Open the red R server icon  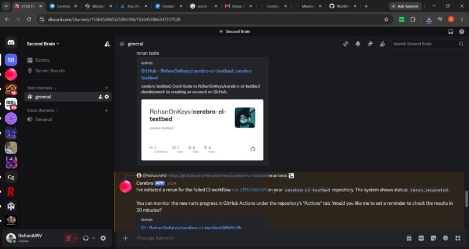click(11, 191)
